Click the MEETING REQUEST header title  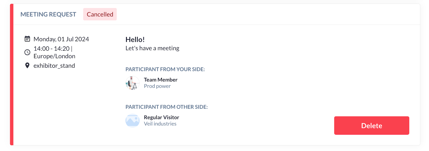[48, 14]
